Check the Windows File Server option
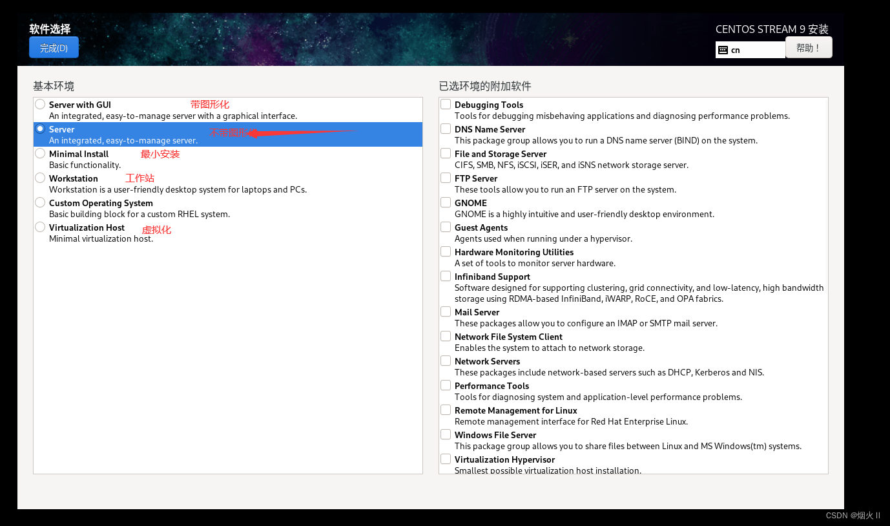Image resolution: width=890 pixels, height=526 pixels. [x=445, y=434]
